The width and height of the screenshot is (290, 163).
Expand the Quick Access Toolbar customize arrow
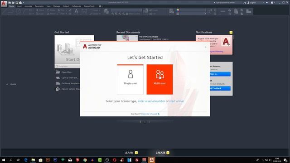[x=24, y=3]
